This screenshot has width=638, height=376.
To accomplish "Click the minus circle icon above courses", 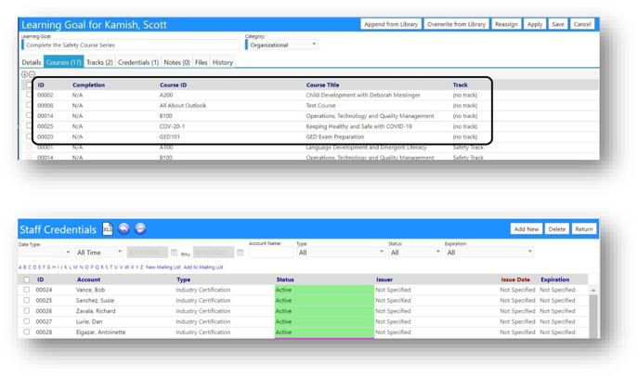I will click(x=32, y=74).
